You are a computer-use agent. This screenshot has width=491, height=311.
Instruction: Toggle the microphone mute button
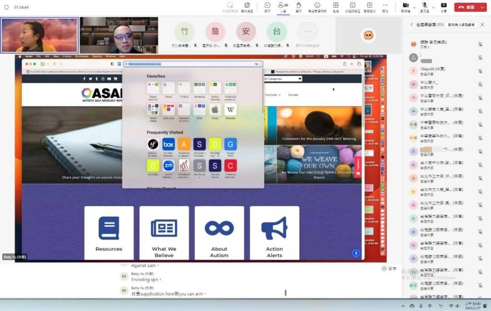click(424, 7)
